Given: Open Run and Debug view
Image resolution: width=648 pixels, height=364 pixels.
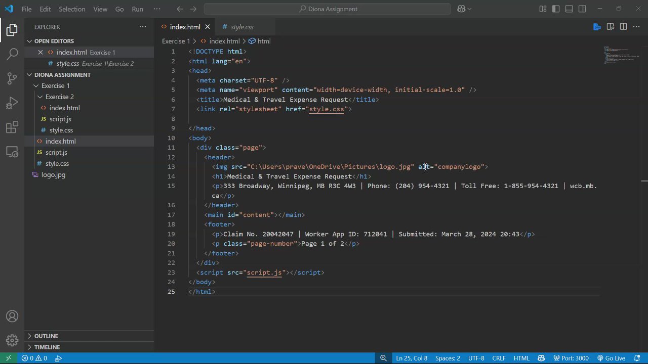Looking at the screenshot, I should (x=12, y=103).
